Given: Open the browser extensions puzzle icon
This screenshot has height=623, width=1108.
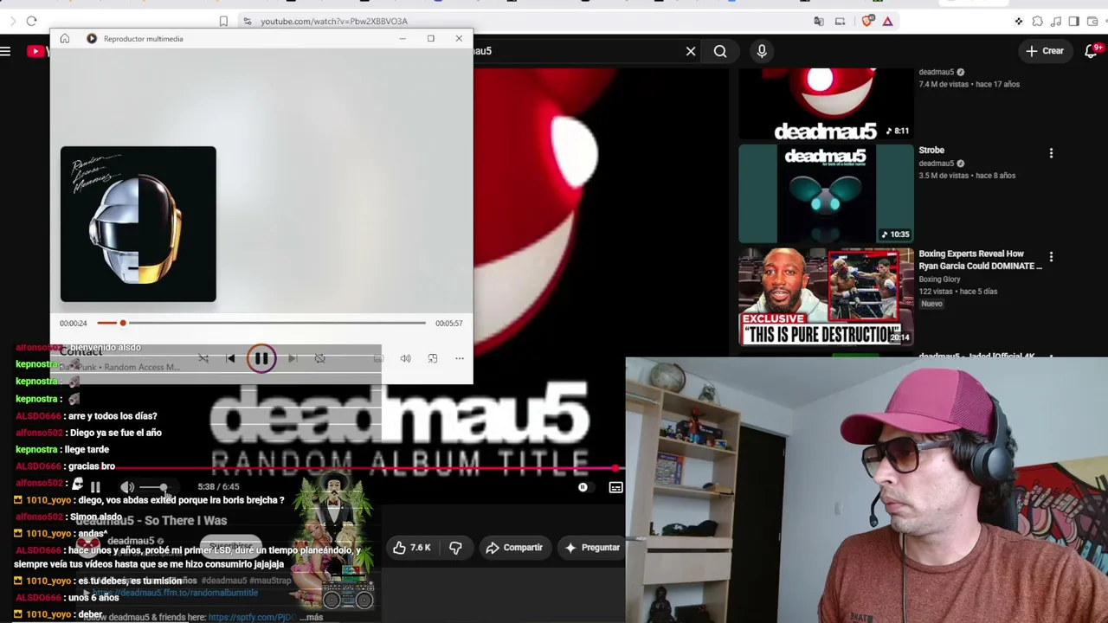Looking at the screenshot, I should tap(1037, 21).
